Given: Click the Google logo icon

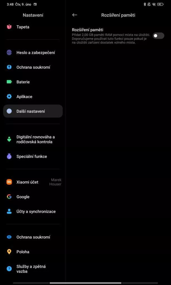Looking at the screenshot, I should pos(9,197).
